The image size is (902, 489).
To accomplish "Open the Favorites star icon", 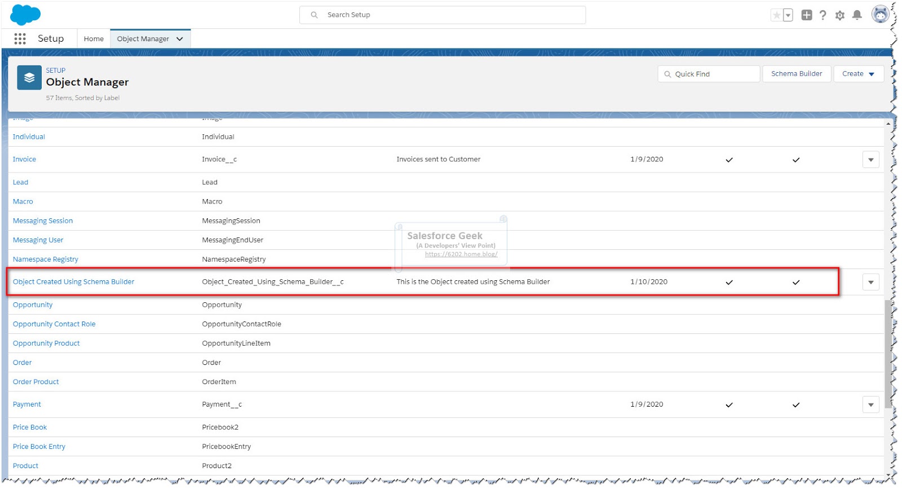I will 777,15.
